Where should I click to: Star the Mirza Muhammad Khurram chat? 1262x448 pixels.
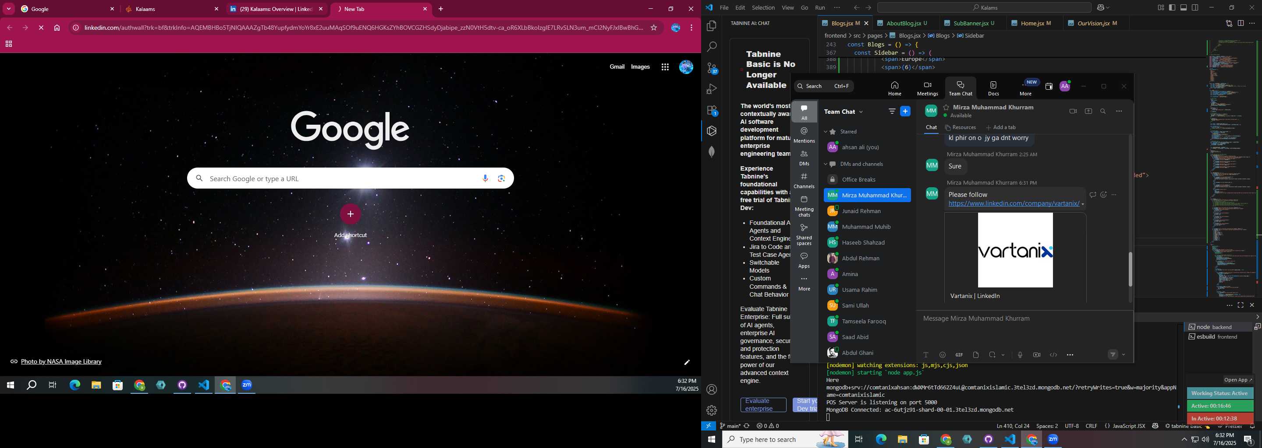tap(946, 108)
